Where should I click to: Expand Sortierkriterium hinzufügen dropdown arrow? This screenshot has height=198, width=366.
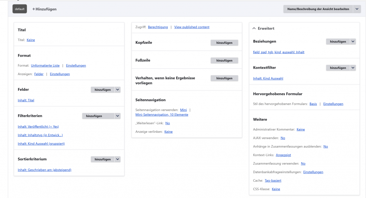point(117,159)
